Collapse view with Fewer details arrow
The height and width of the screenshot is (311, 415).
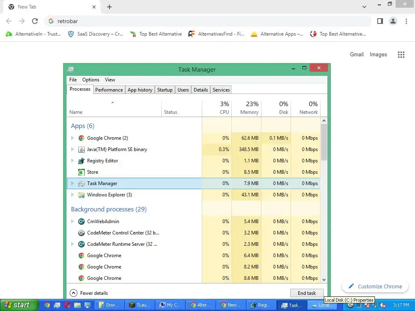(x=73, y=293)
